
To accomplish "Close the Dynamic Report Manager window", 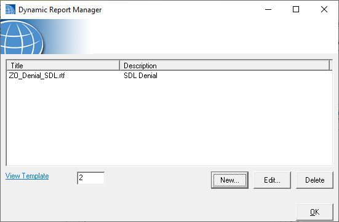I will click(324, 9).
